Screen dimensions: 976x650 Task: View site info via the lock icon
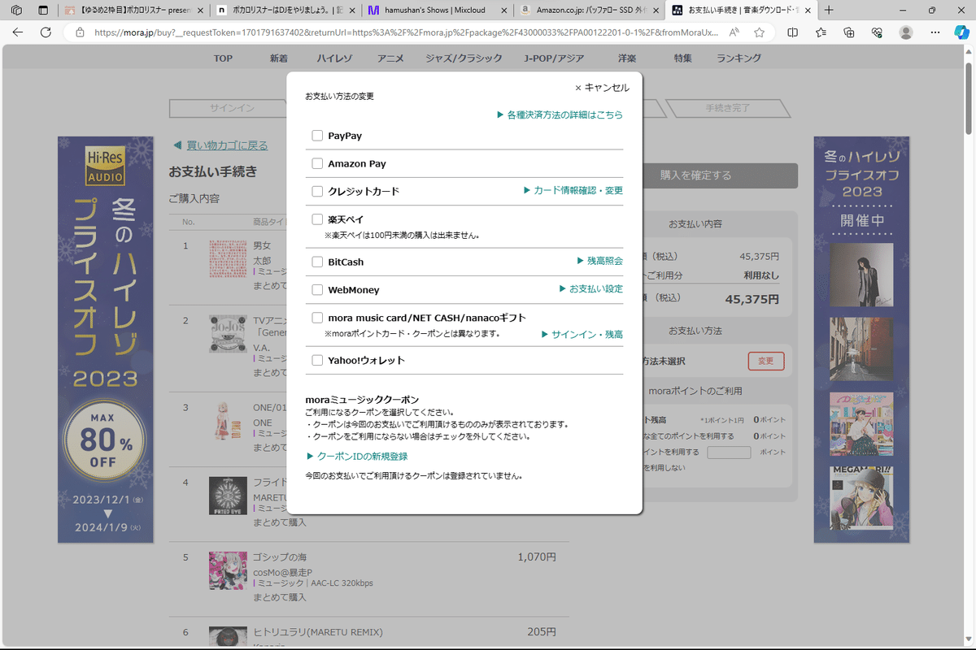80,32
